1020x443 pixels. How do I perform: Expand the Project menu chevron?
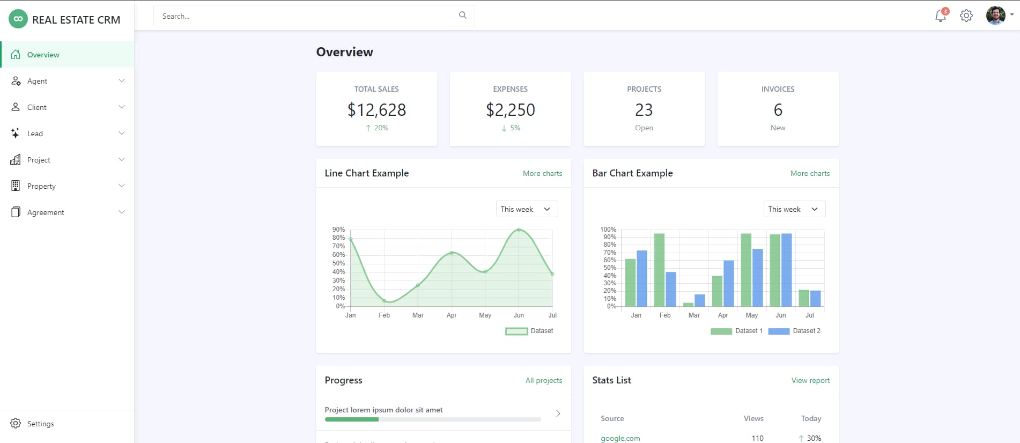click(122, 159)
